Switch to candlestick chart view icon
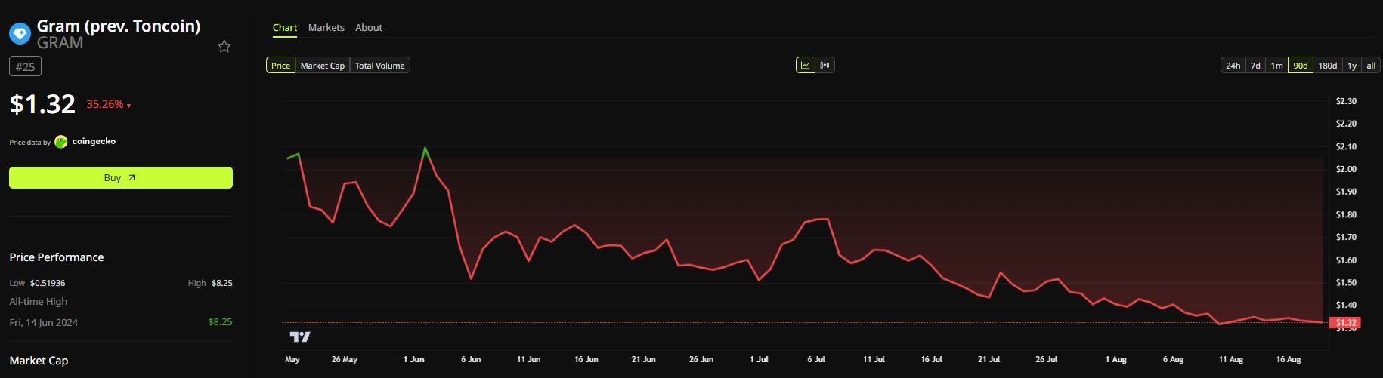The width and height of the screenshot is (1383, 378). (x=825, y=65)
